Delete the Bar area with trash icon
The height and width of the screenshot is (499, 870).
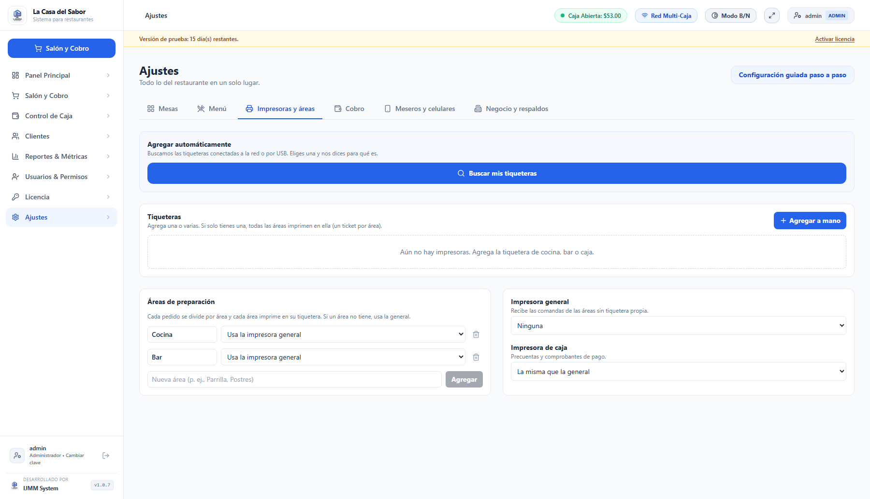click(x=476, y=357)
